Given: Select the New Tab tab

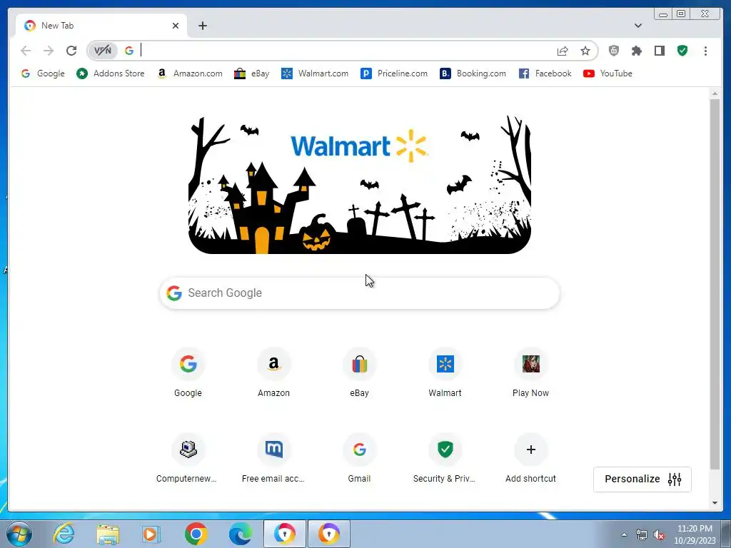Looking at the screenshot, I should click(x=101, y=26).
